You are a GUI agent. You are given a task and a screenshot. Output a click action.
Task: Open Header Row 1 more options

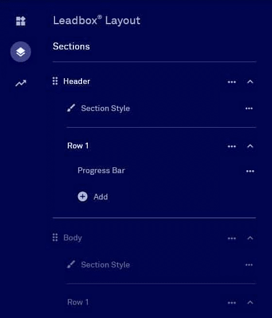click(232, 147)
